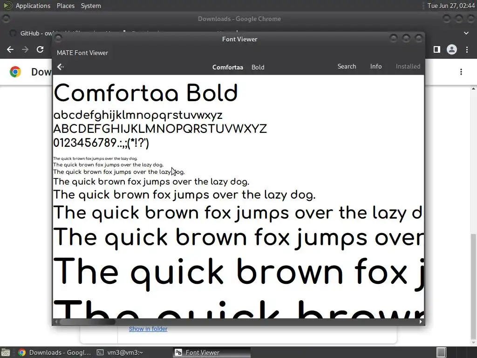
Task: Click the Comfortaa font name title
Action: coord(227,67)
